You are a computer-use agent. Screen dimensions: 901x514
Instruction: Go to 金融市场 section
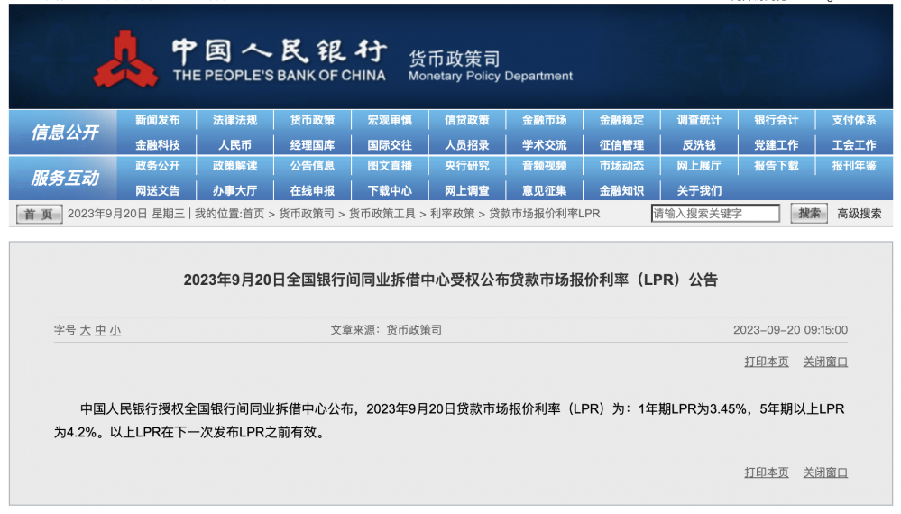(544, 120)
